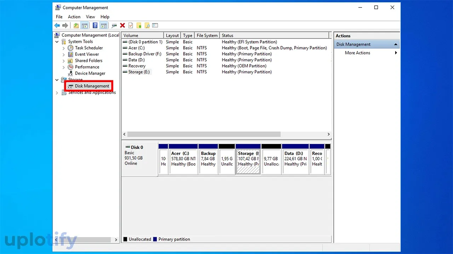This screenshot has width=453, height=254.
Task: Expand the Event Viewer node arrow
Action: coord(64,54)
